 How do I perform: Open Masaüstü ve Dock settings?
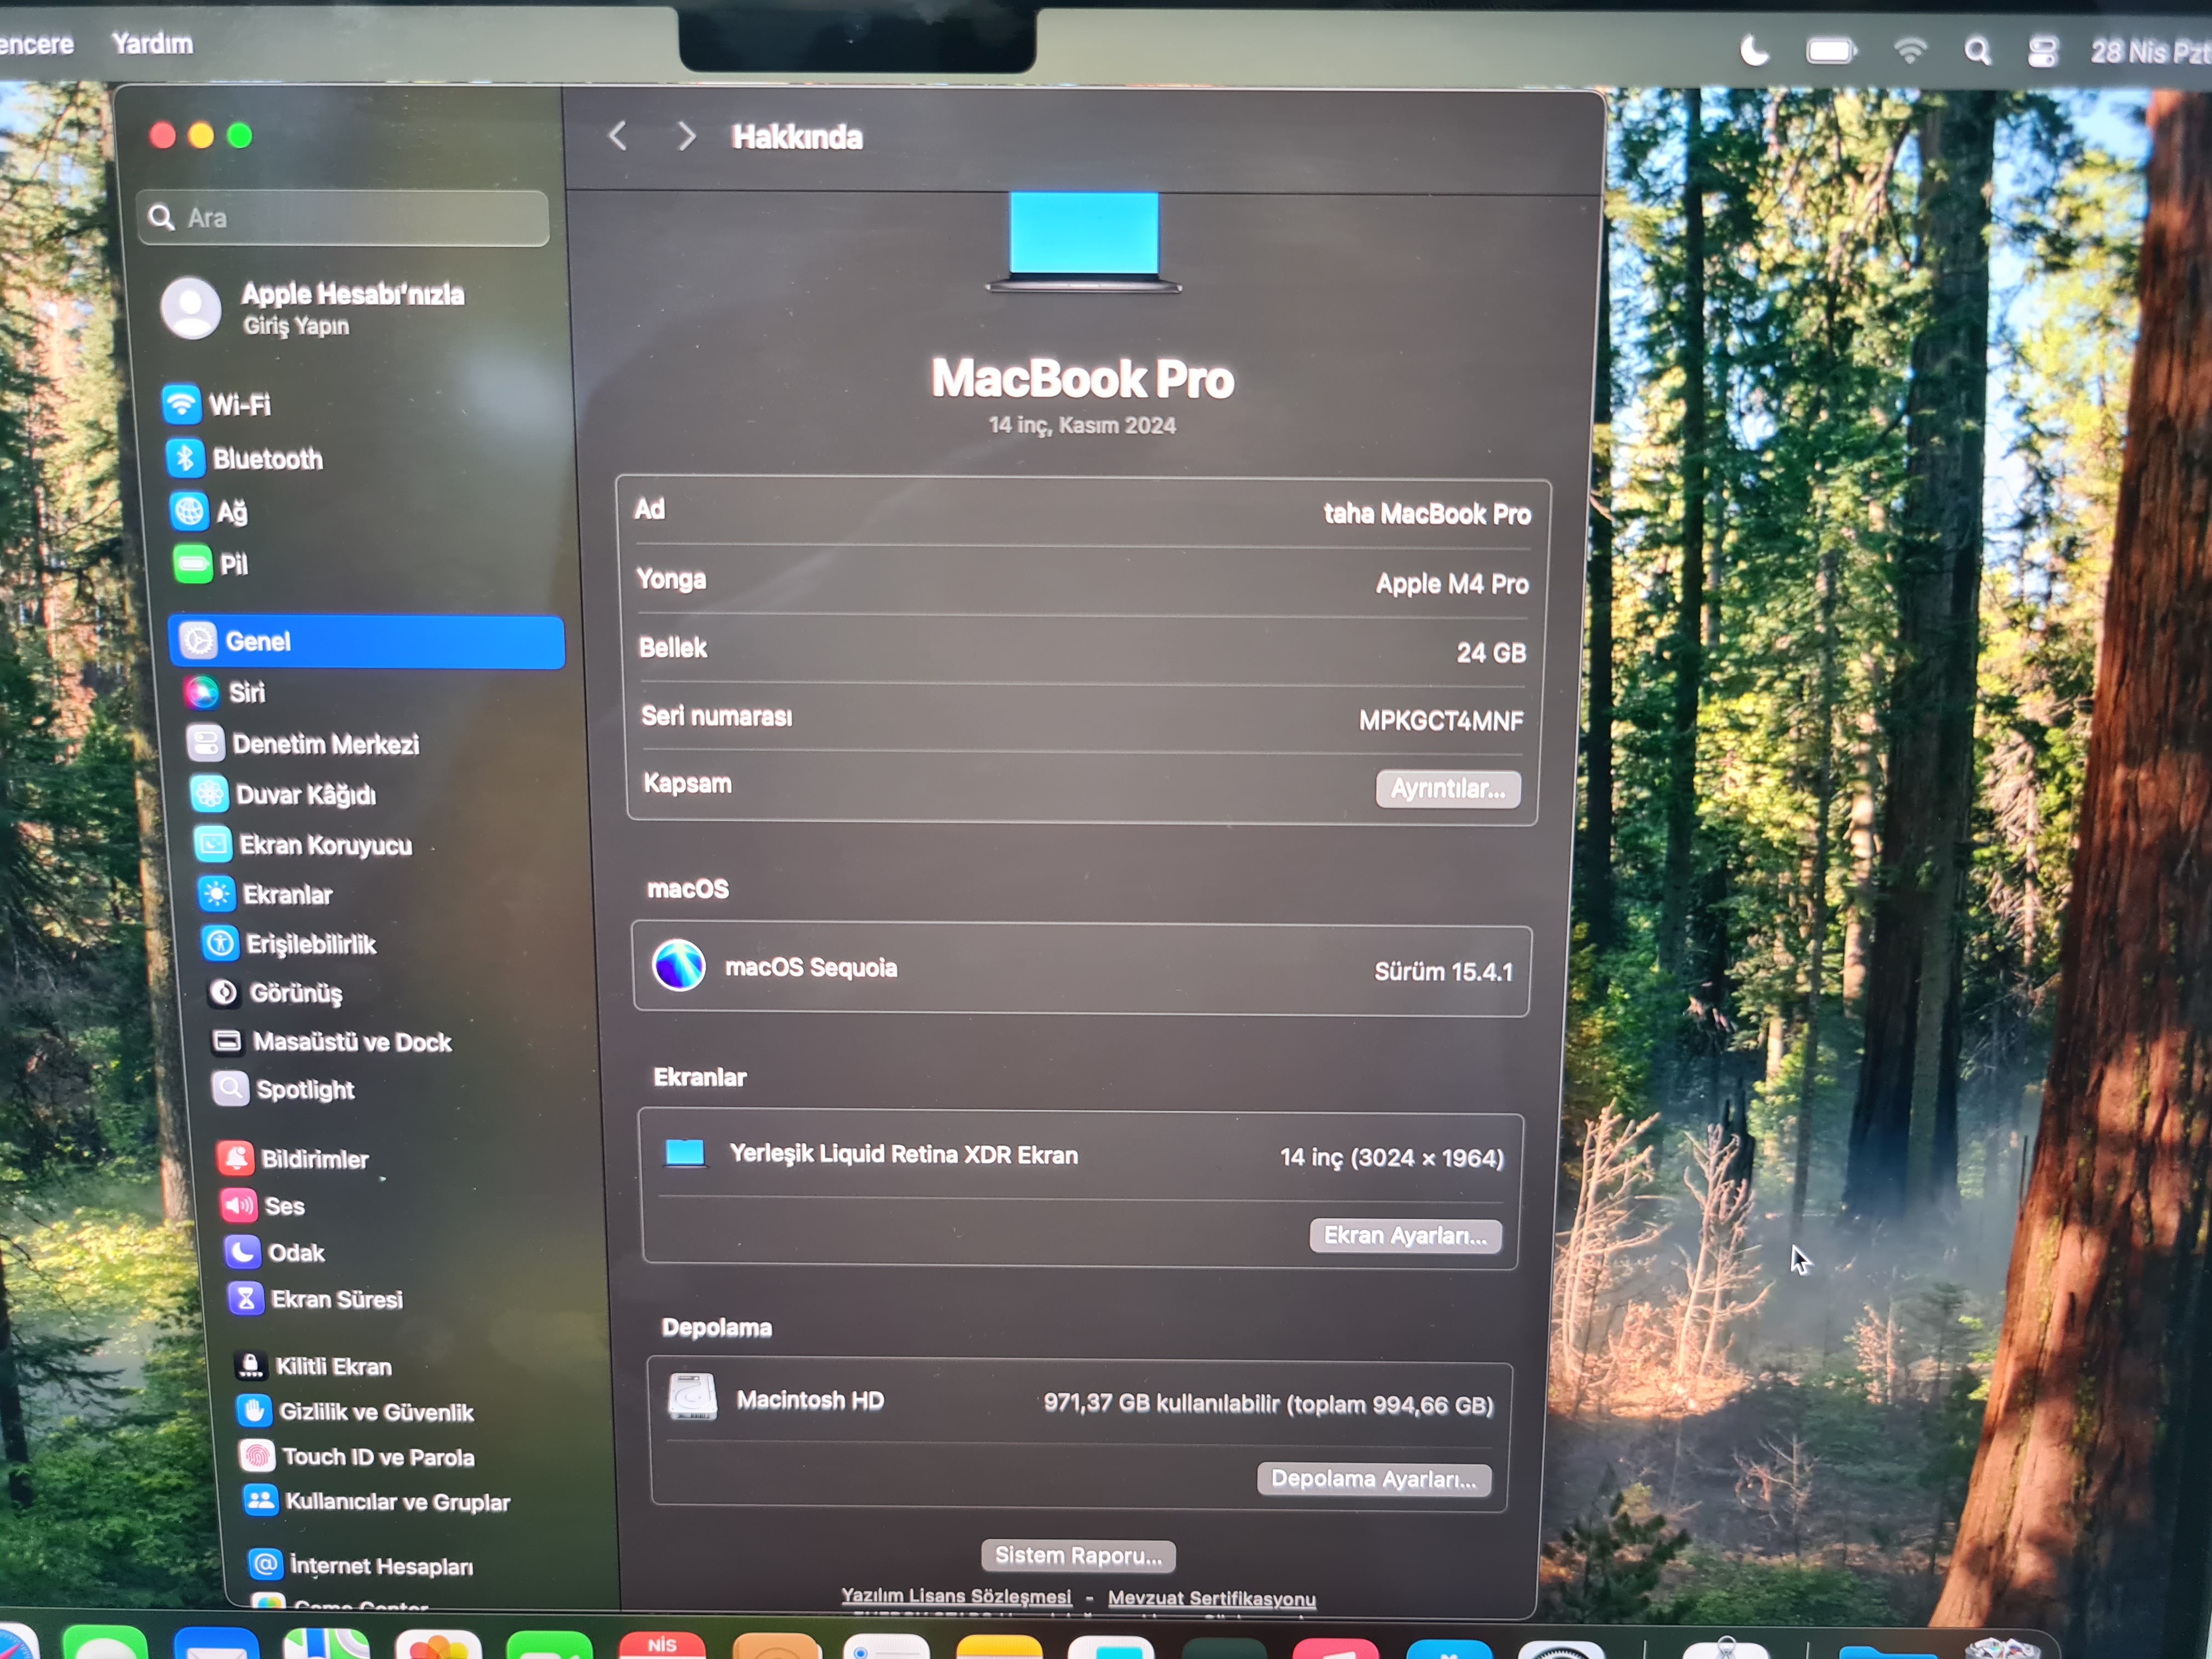[x=332, y=1041]
